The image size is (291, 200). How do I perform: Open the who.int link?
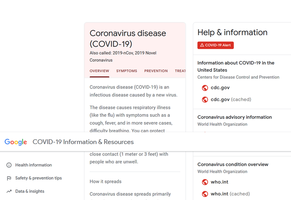click(x=219, y=182)
